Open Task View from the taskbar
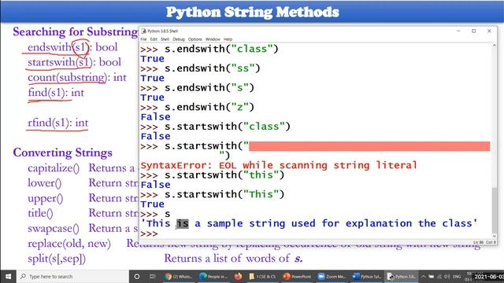 [152, 277]
